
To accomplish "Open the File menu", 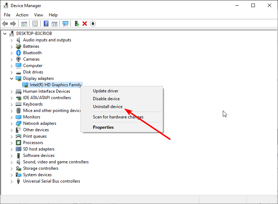I will [7, 15].
